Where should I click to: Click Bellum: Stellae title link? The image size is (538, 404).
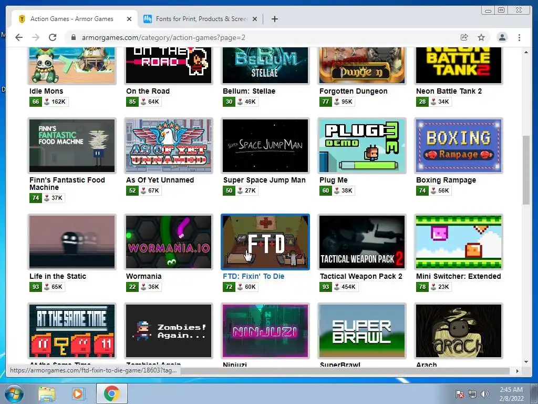pos(249,91)
